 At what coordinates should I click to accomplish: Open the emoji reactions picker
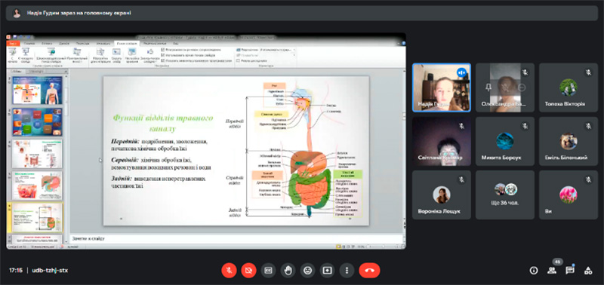click(x=307, y=271)
